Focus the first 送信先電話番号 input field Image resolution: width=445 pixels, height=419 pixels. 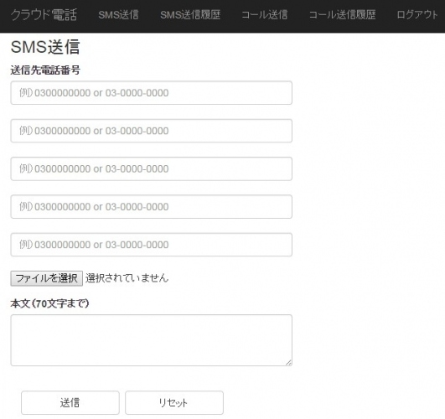click(151, 93)
